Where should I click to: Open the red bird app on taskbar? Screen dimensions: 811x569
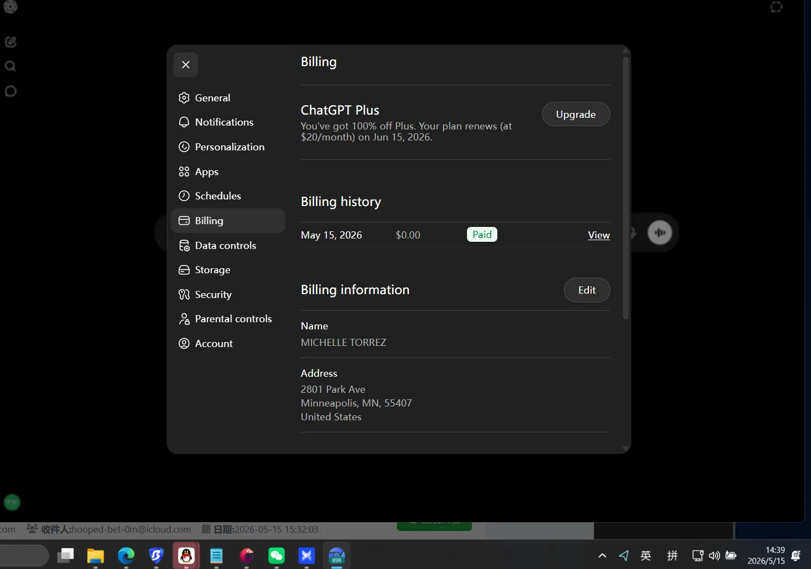pyautogui.click(x=246, y=555)
